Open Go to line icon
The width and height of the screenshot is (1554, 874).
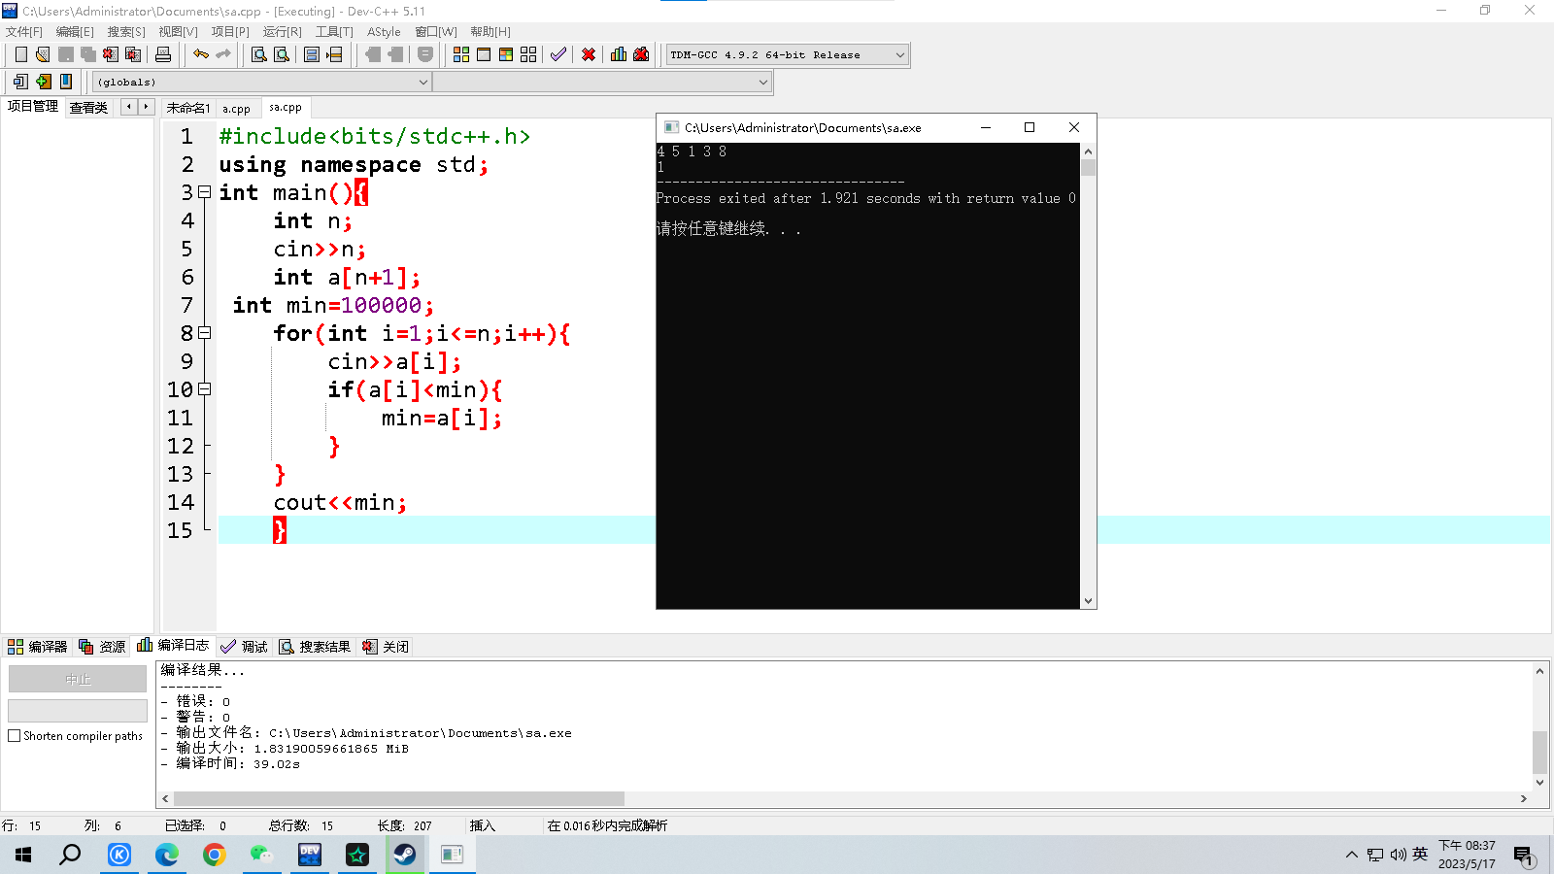[335, 54]
